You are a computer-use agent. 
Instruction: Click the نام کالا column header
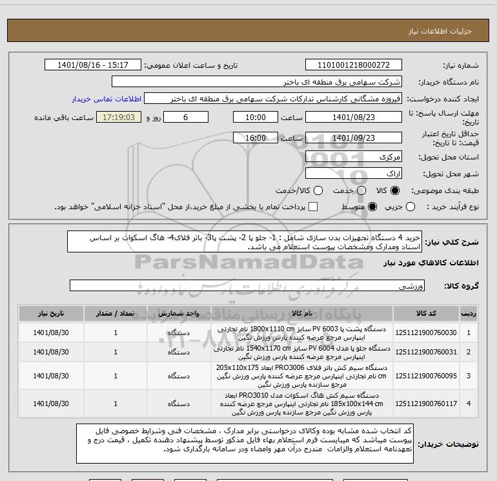(302, 313)
